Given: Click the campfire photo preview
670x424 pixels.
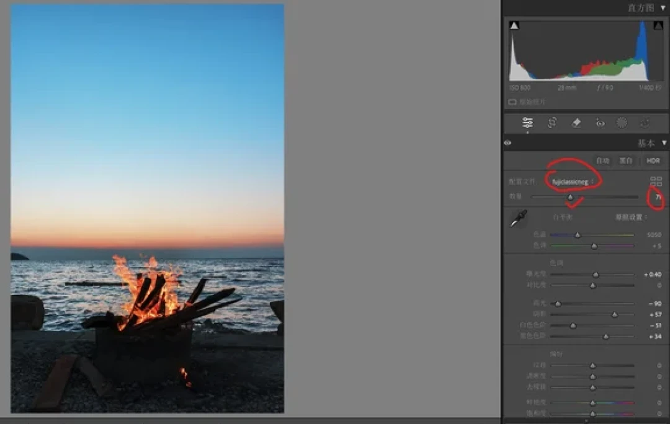Looking at the screenshot, I should coord(148,209).
